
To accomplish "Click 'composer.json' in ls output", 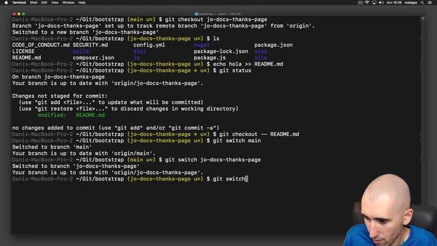I will (94, 57).
